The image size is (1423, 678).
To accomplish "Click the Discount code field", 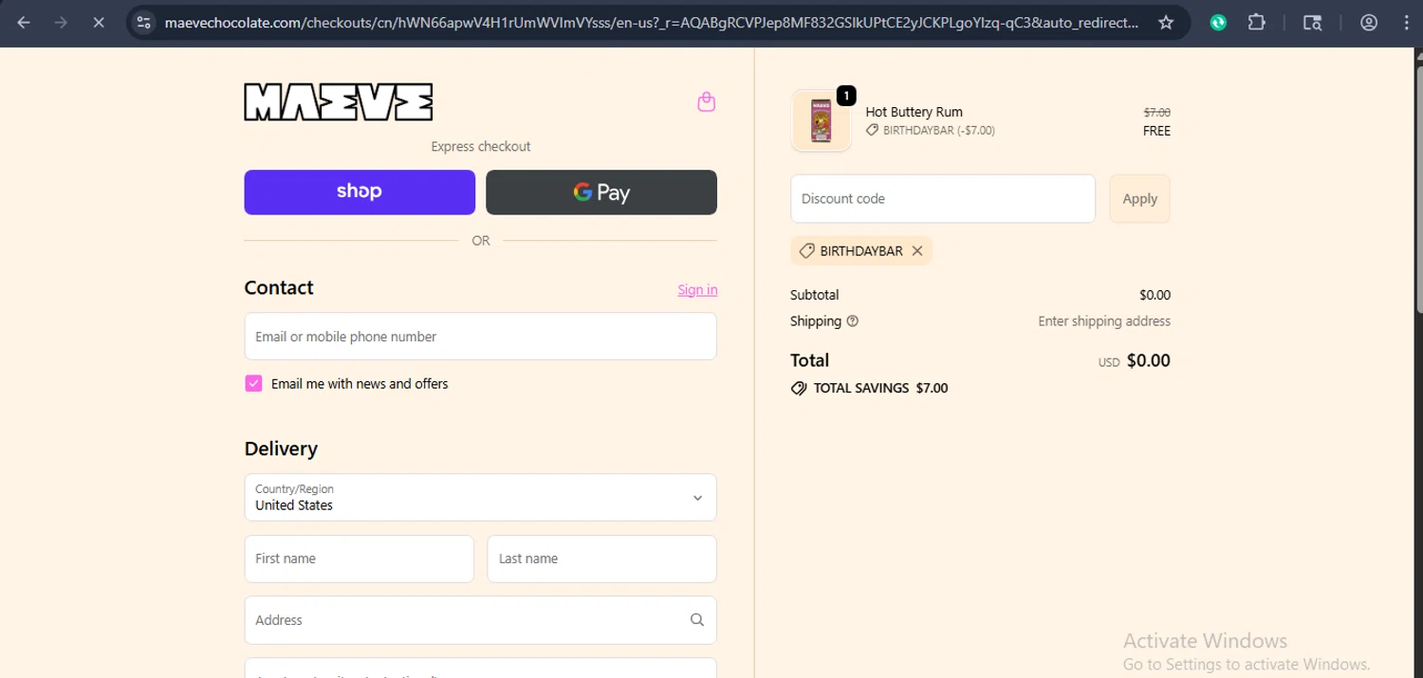I will [x=943, y=199].
